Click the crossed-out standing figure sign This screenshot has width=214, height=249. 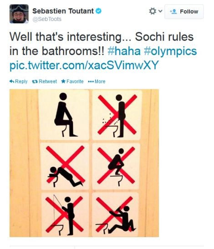coord(117,115)
